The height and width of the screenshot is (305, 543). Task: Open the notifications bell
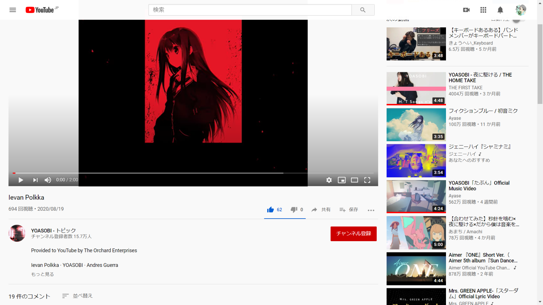coord(500,10)
